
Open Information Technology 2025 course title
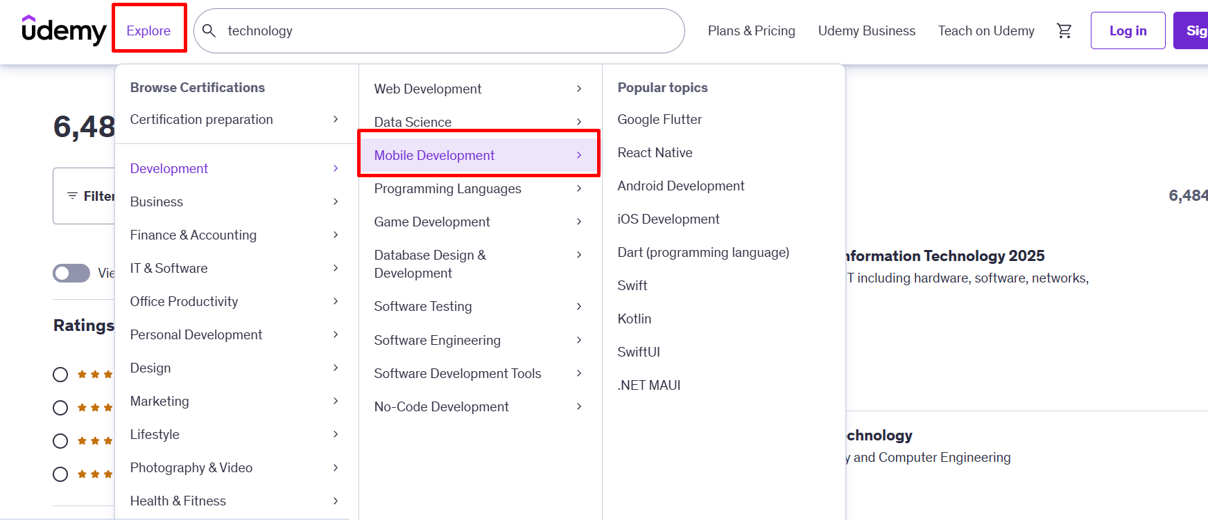tap(946, 256)
